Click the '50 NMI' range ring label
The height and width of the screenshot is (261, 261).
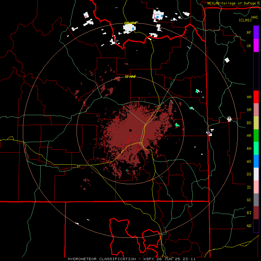click(x=130, y=77)
